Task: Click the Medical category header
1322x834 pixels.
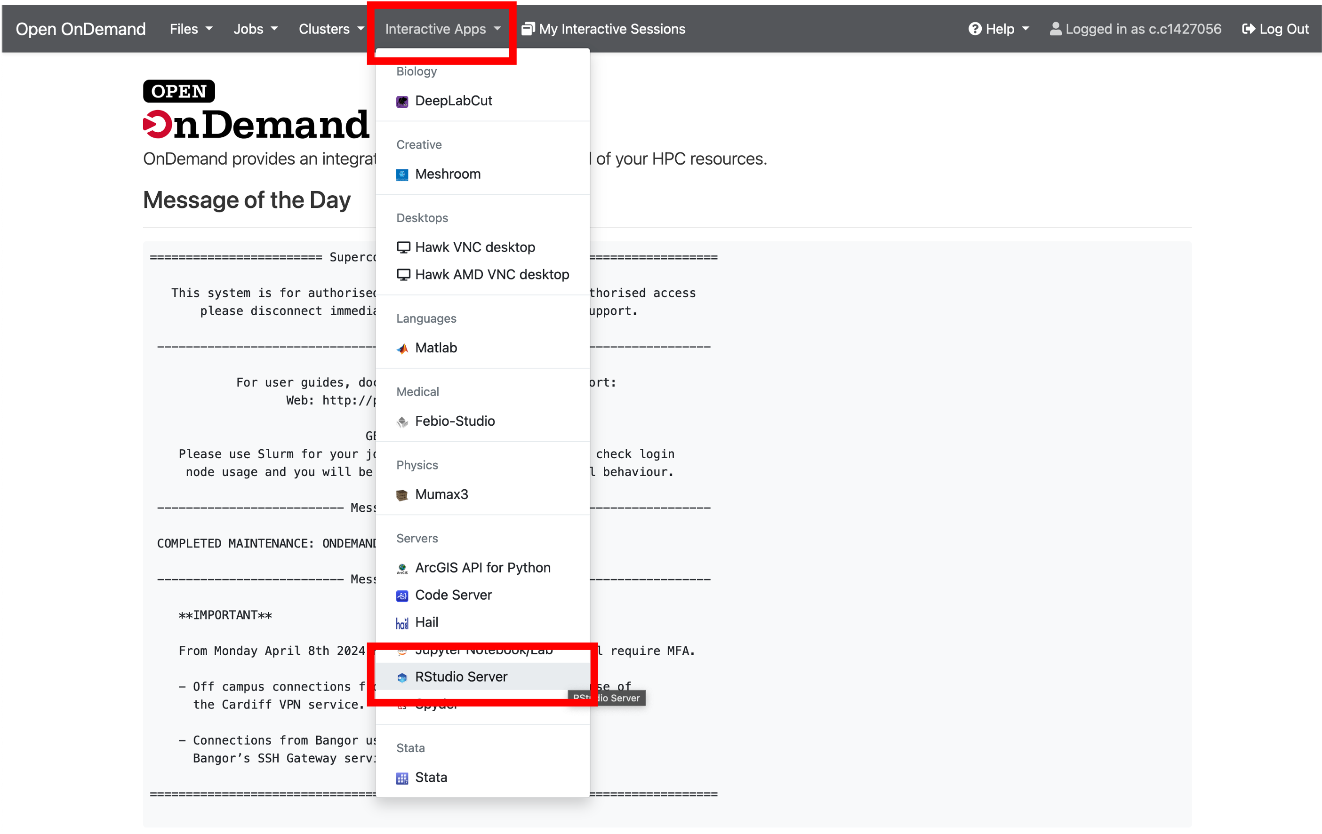Action: click(x=418, y=392)
